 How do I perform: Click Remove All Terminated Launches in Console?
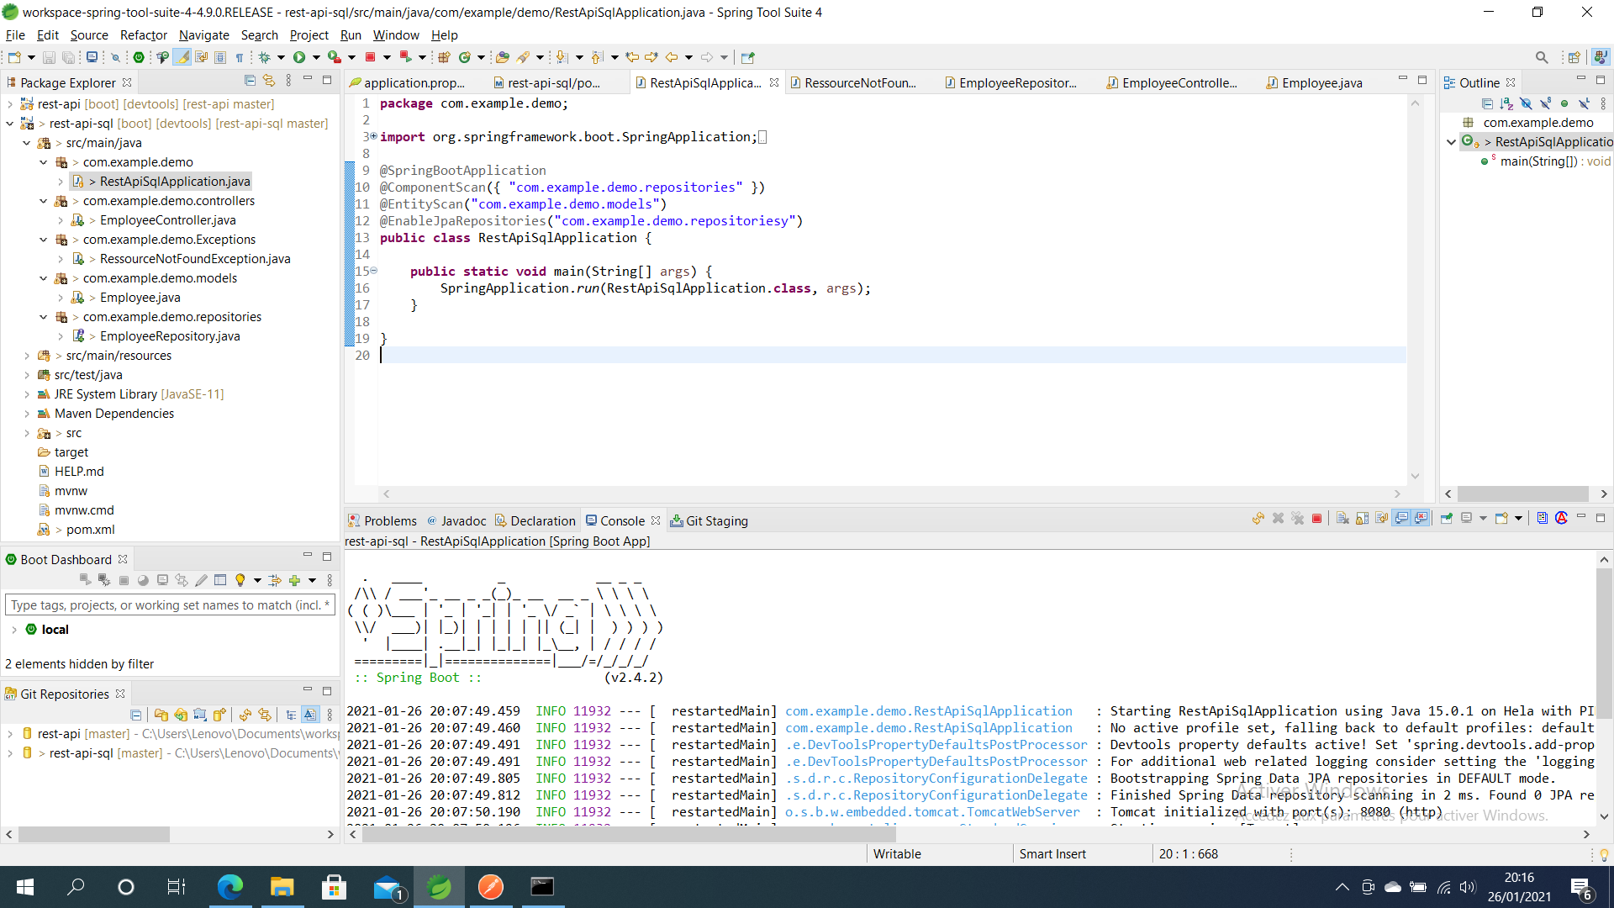click(1297, 518)
